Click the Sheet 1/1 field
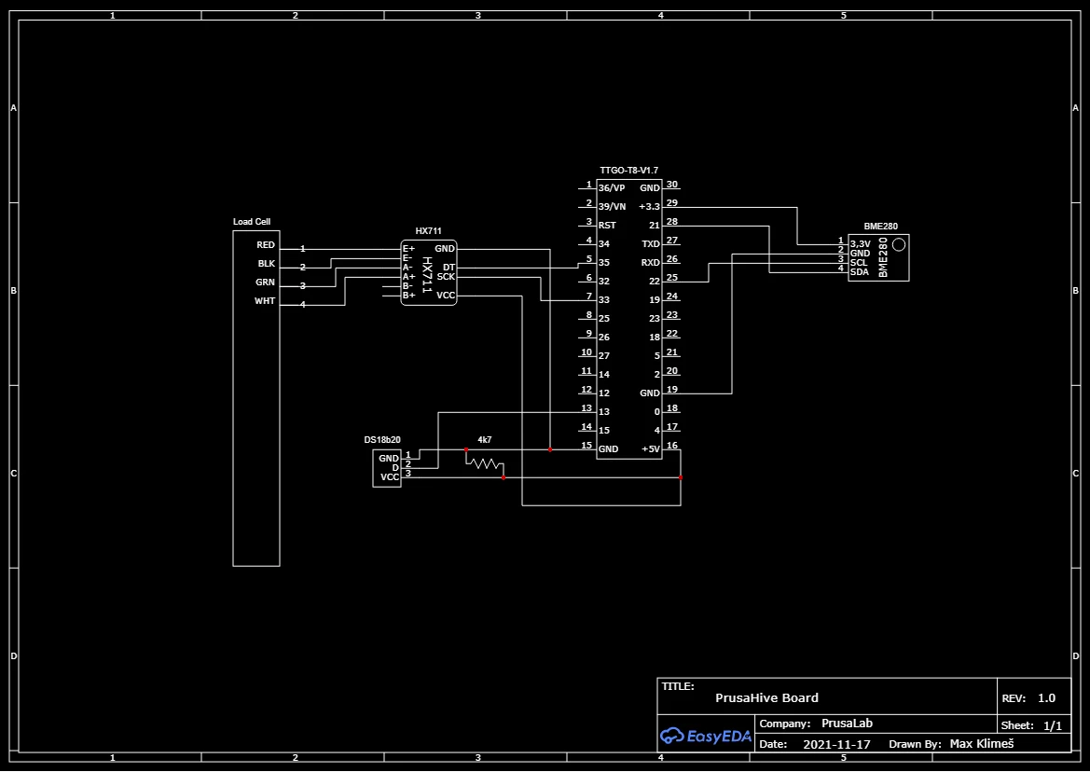 pos(1031,725)
